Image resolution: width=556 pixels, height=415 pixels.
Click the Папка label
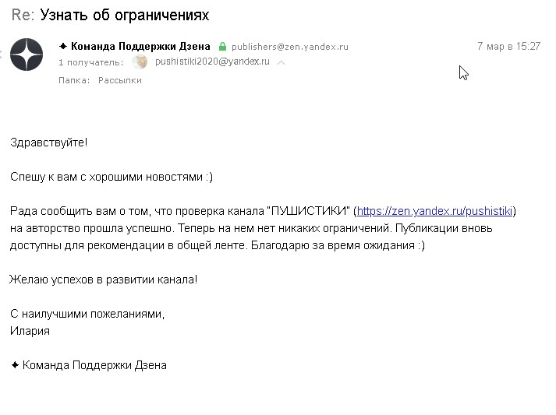click(74, 80)
